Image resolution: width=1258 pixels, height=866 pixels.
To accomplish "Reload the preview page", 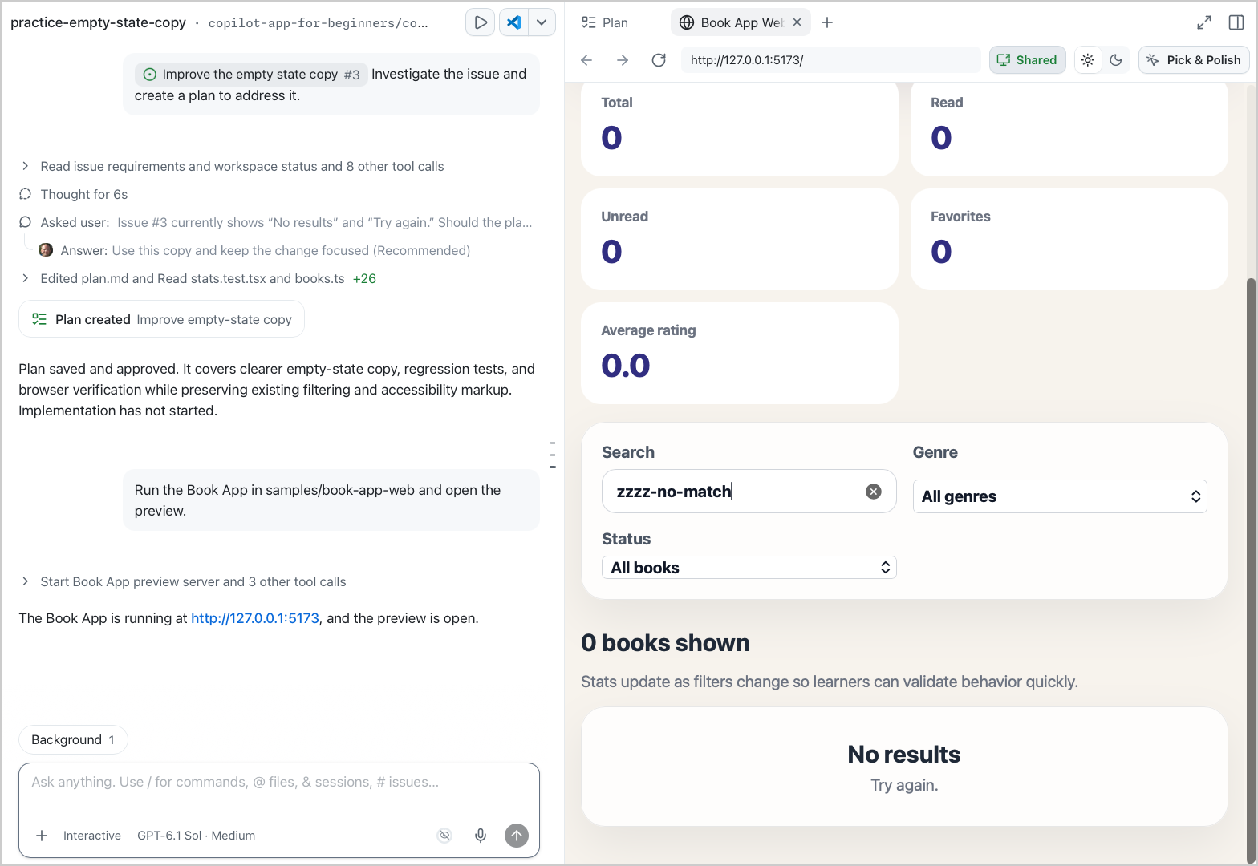I will pos(659,60).
